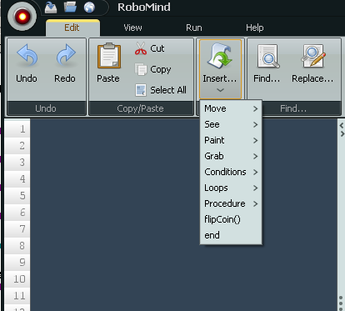Copy the selected text
This screenshot has height=311, width=345.
[x=153, y=69]
